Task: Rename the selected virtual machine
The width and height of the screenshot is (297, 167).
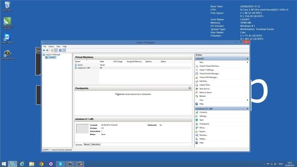Action: click(203, 135)
